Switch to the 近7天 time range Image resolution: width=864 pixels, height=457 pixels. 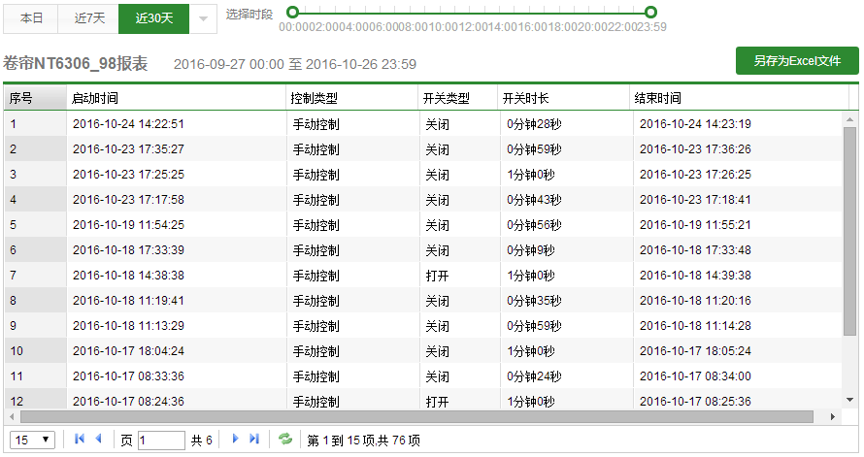pyautogui.click(x=89, y=17)
